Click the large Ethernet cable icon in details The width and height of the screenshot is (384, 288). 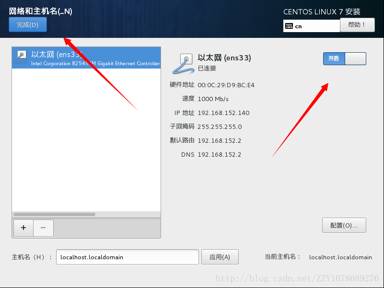point(184,64)
